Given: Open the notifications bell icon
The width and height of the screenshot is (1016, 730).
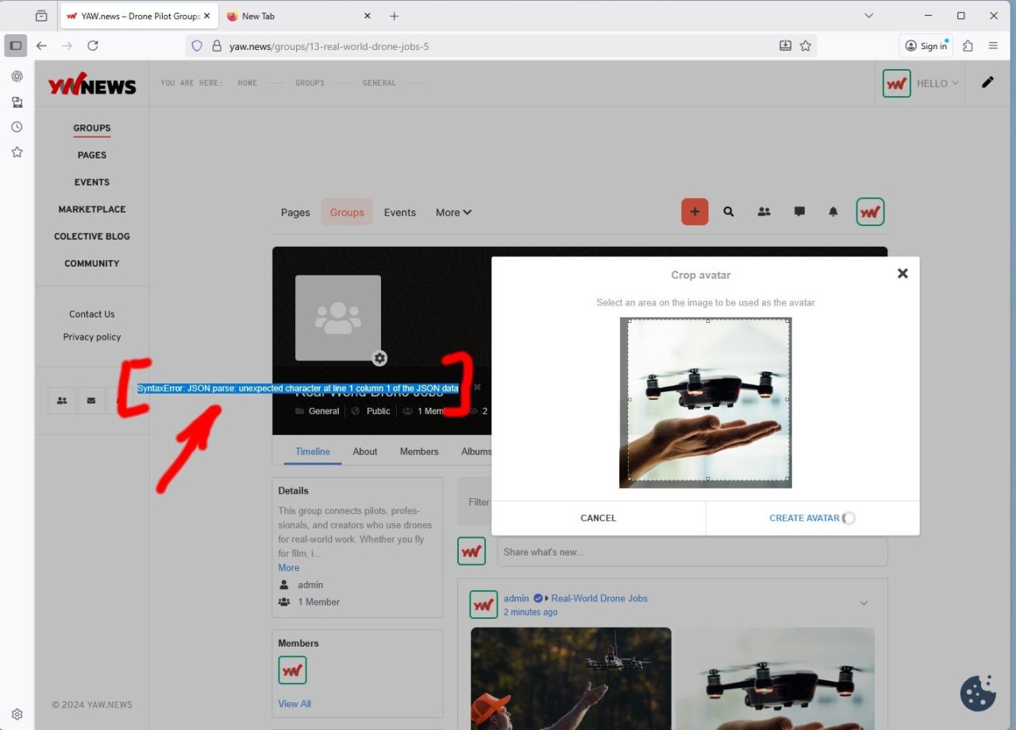Looking at the screenshot, I should pyautogui.click(x=833, y=212).
